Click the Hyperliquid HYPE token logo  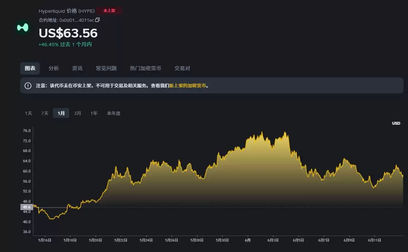tap(23, 28)
